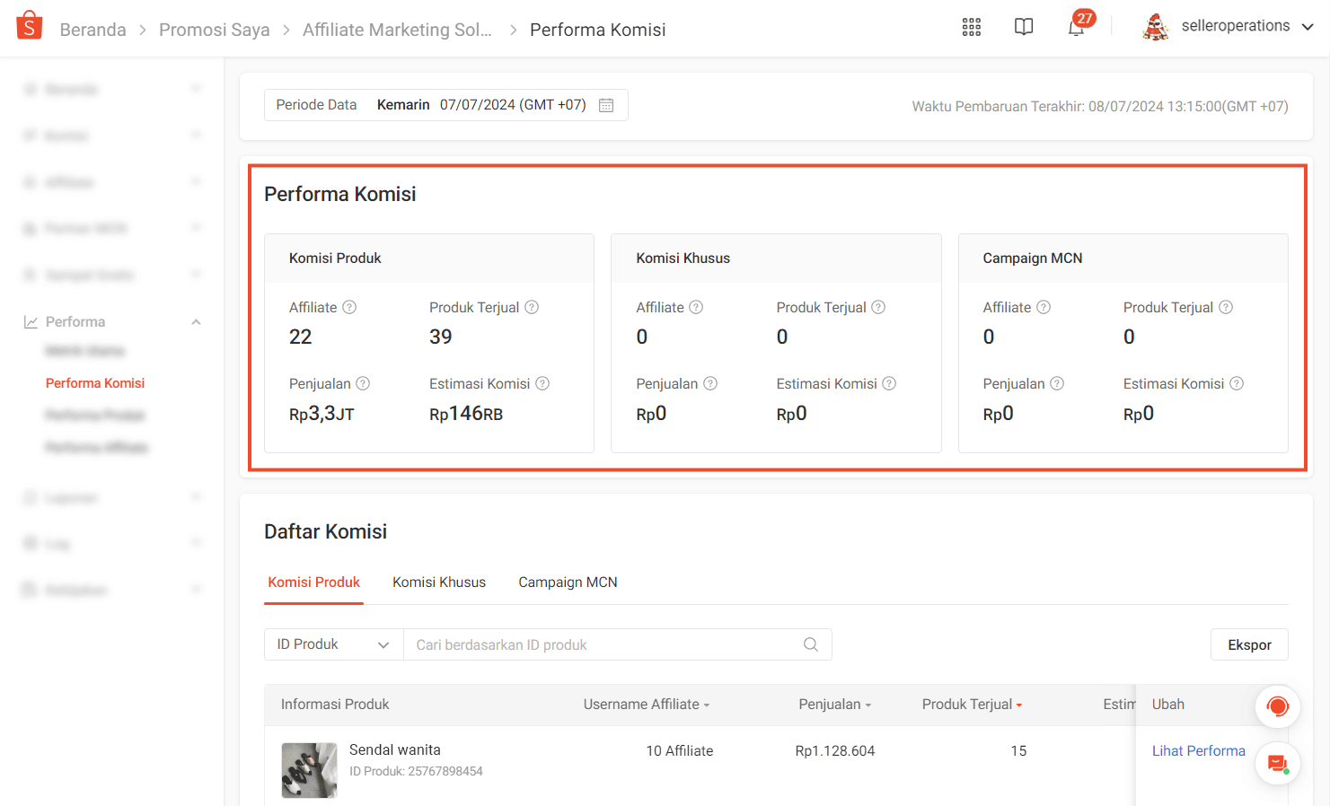Viewport: 1330px width, 806px height.
Task: Click the Shopee logo icon
Action: click(30, 26)
